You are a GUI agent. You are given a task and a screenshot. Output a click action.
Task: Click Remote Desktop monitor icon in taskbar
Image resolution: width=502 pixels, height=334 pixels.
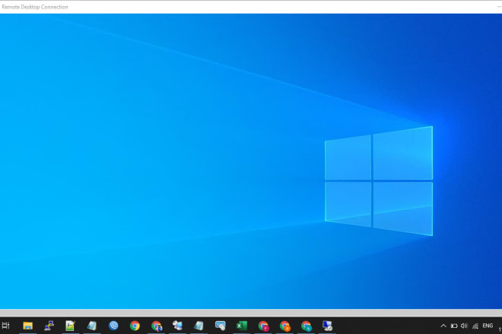point(327,326)
